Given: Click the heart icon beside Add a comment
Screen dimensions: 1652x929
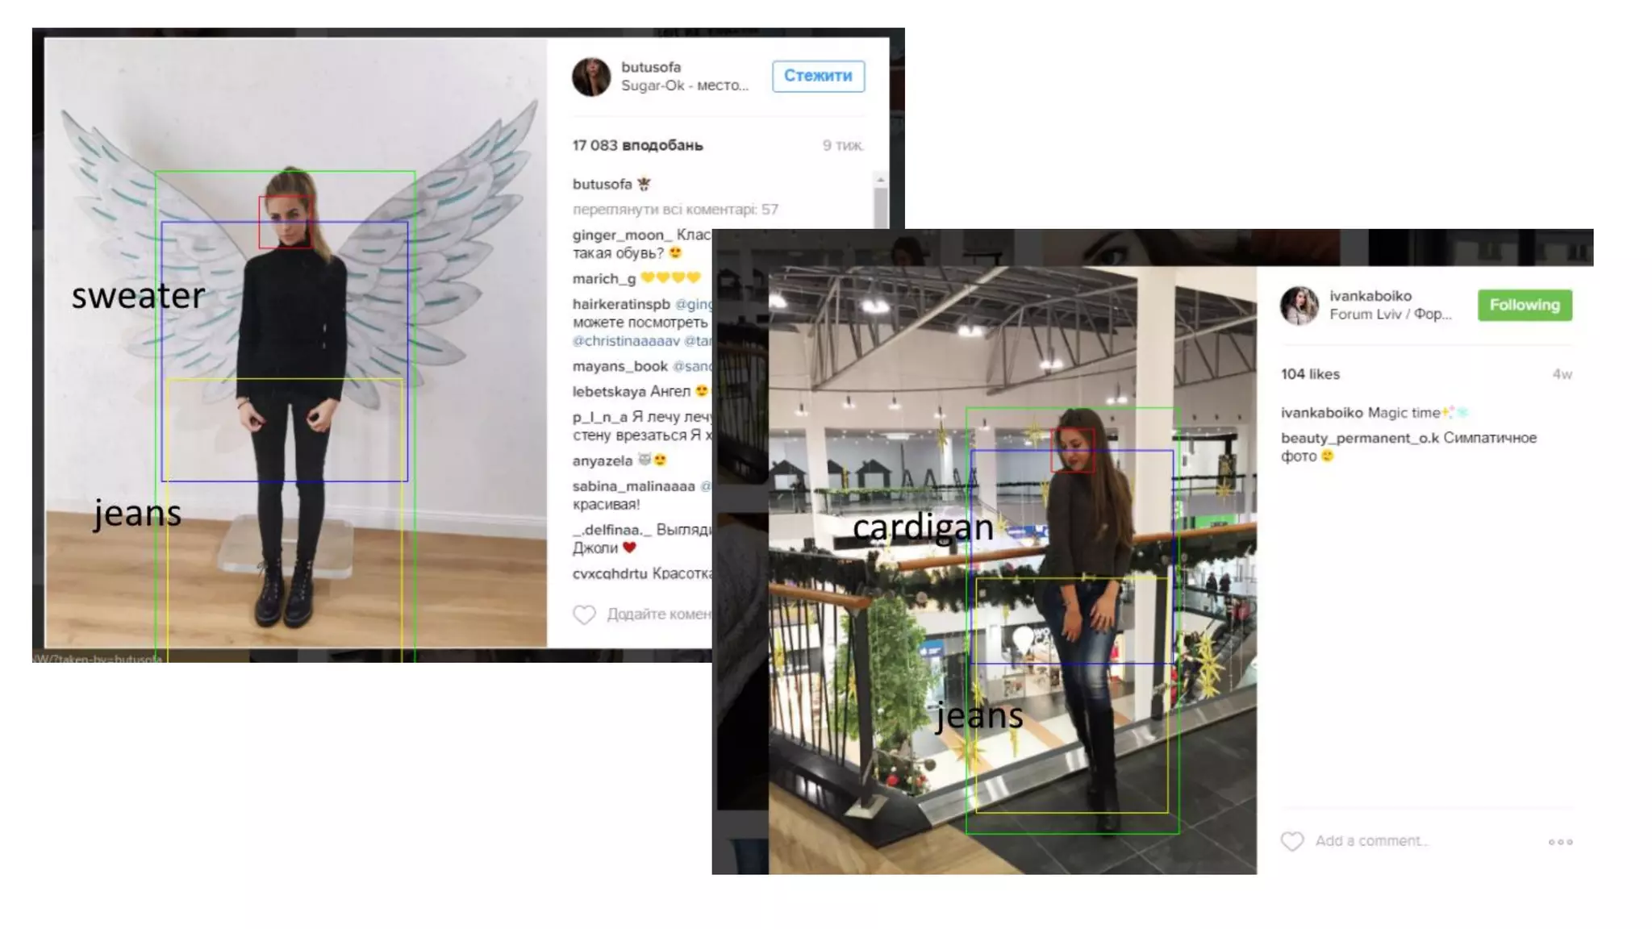Looking at the screenshot, I should click(x=1291, y=841).
